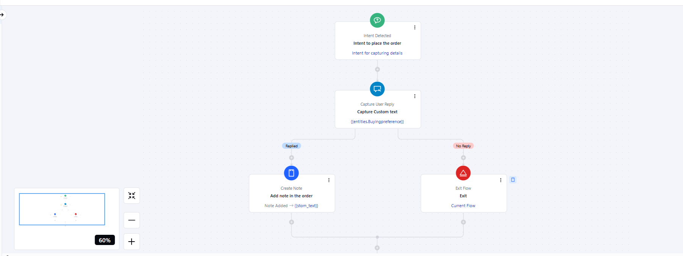Screen dimensions: 683x256
Task: Open the three-dot menu on the Capture User Reply node
Action: [x=415, y=96]
